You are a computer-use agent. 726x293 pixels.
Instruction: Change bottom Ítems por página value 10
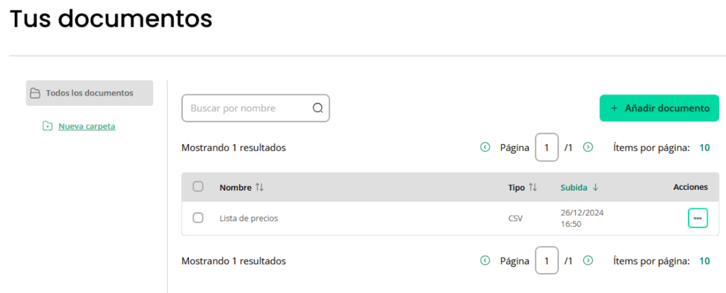[x=704, y=261]
